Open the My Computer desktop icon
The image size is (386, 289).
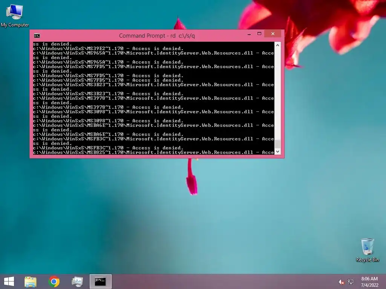15,16
